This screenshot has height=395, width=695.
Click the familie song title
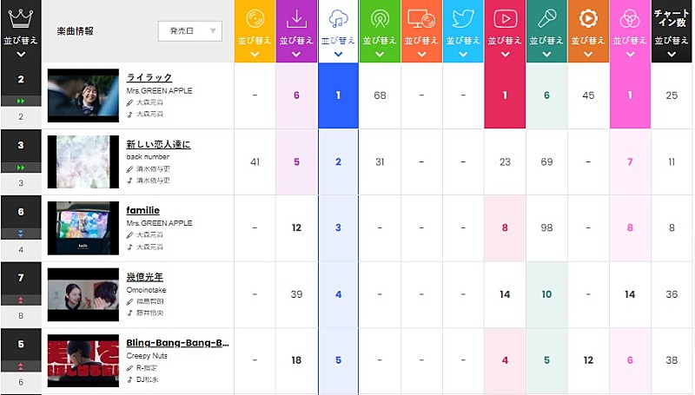point(143,210)
